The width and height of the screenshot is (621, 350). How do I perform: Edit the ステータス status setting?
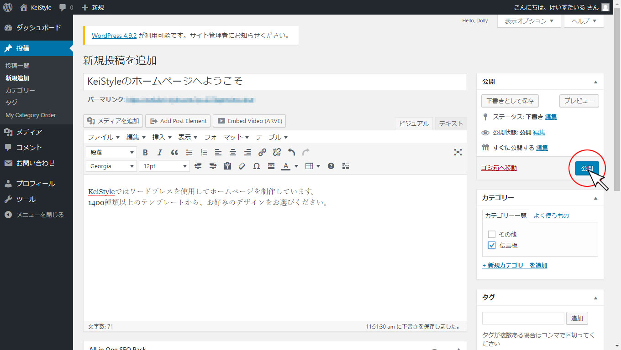coord(551,117)
